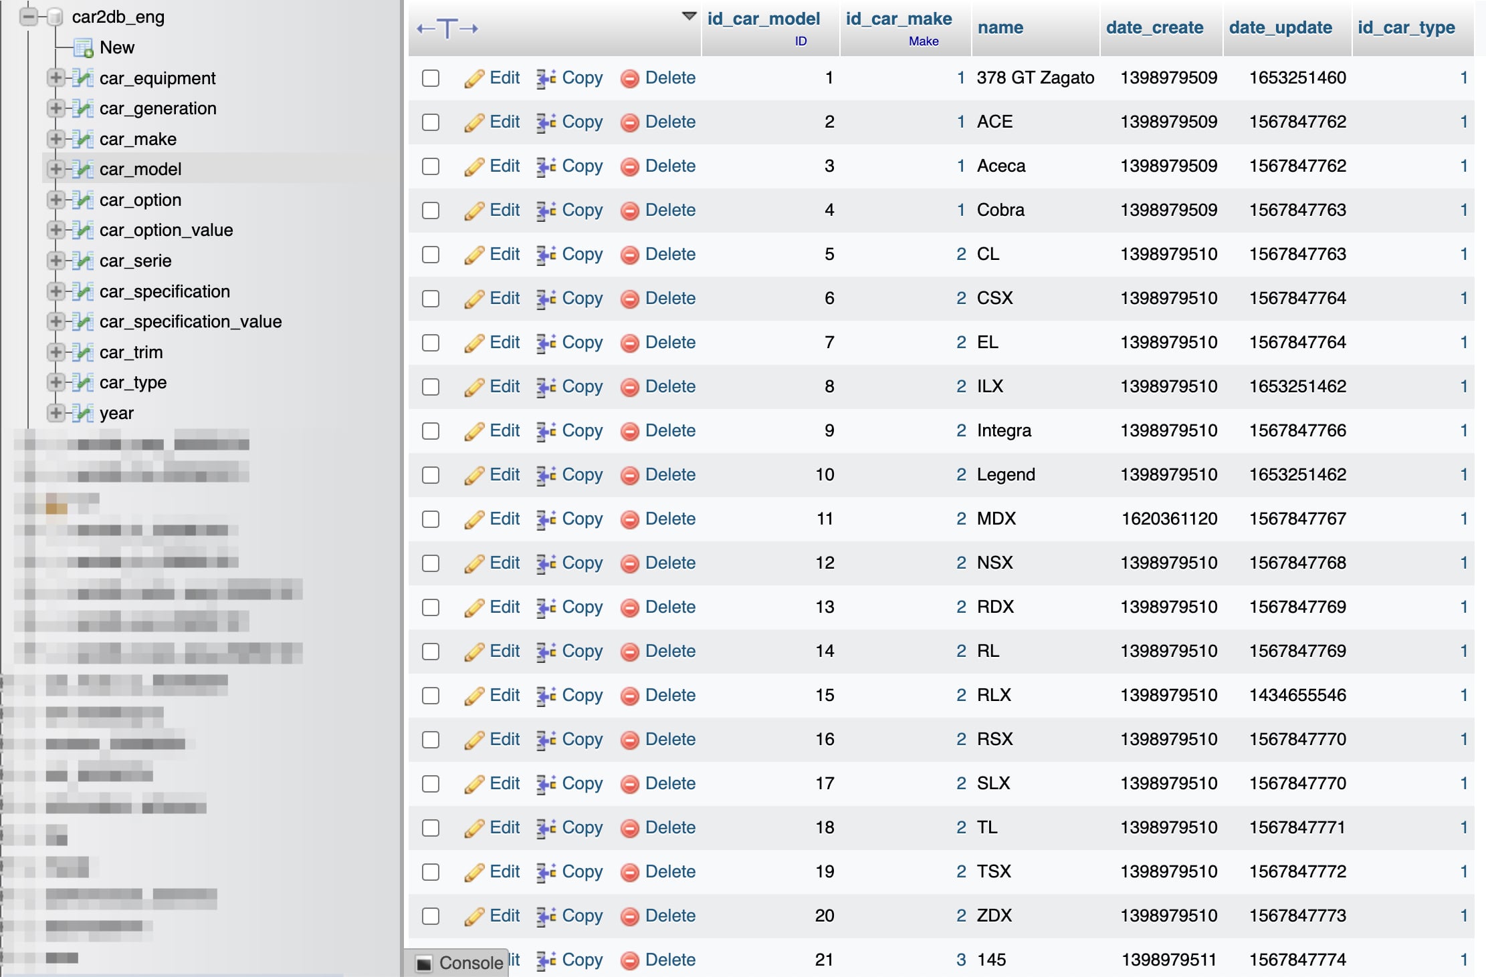Click the car_equipment table icon

pos(82,78)
